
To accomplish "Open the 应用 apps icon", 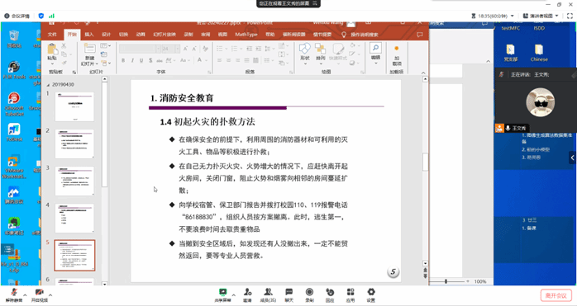I will pos(350,295).
